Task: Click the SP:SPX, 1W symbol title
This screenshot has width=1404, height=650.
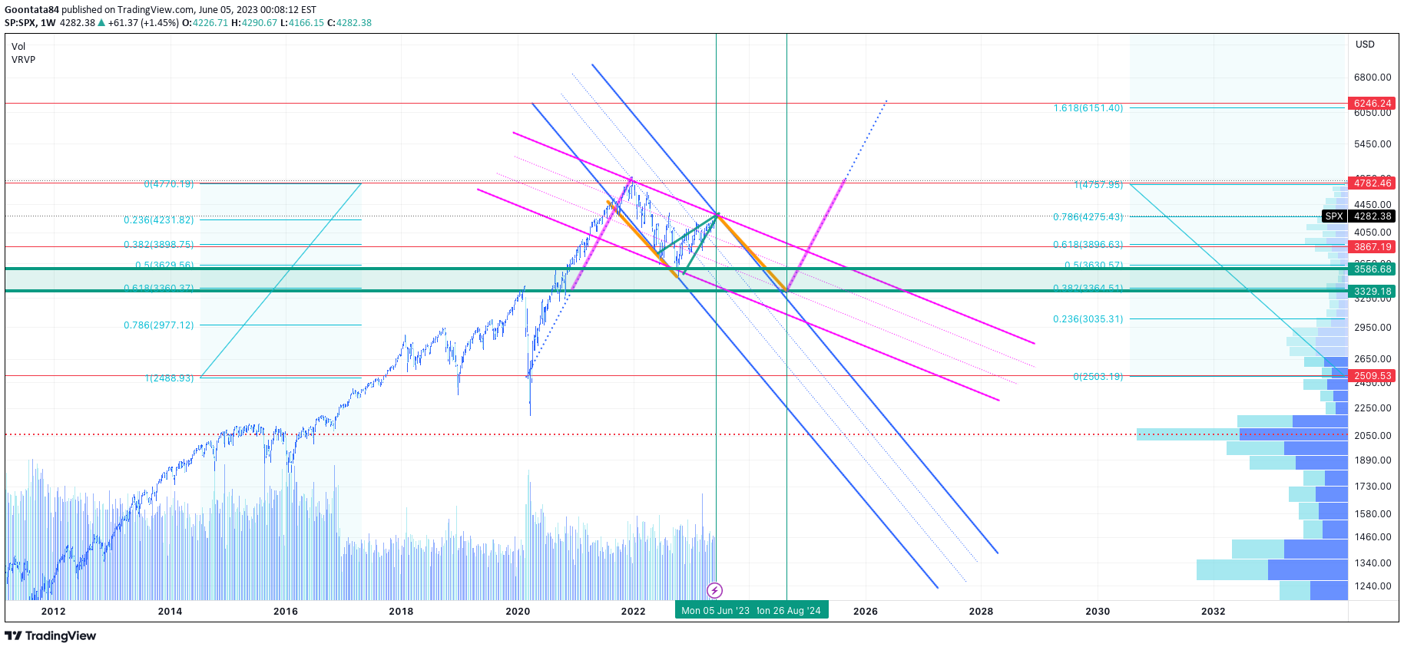Action: 30,23
